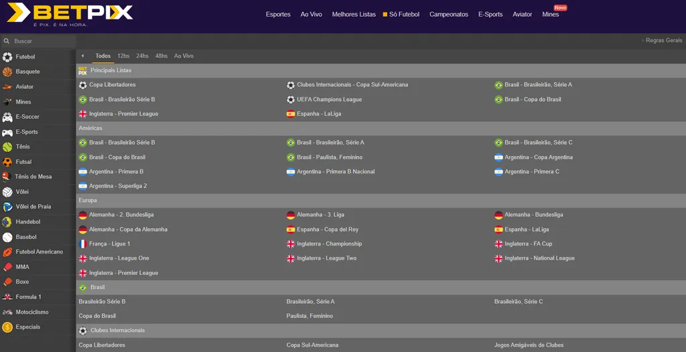686x352 pixels.
Task: Open Mines in the top menu
Action: [551, 15]
